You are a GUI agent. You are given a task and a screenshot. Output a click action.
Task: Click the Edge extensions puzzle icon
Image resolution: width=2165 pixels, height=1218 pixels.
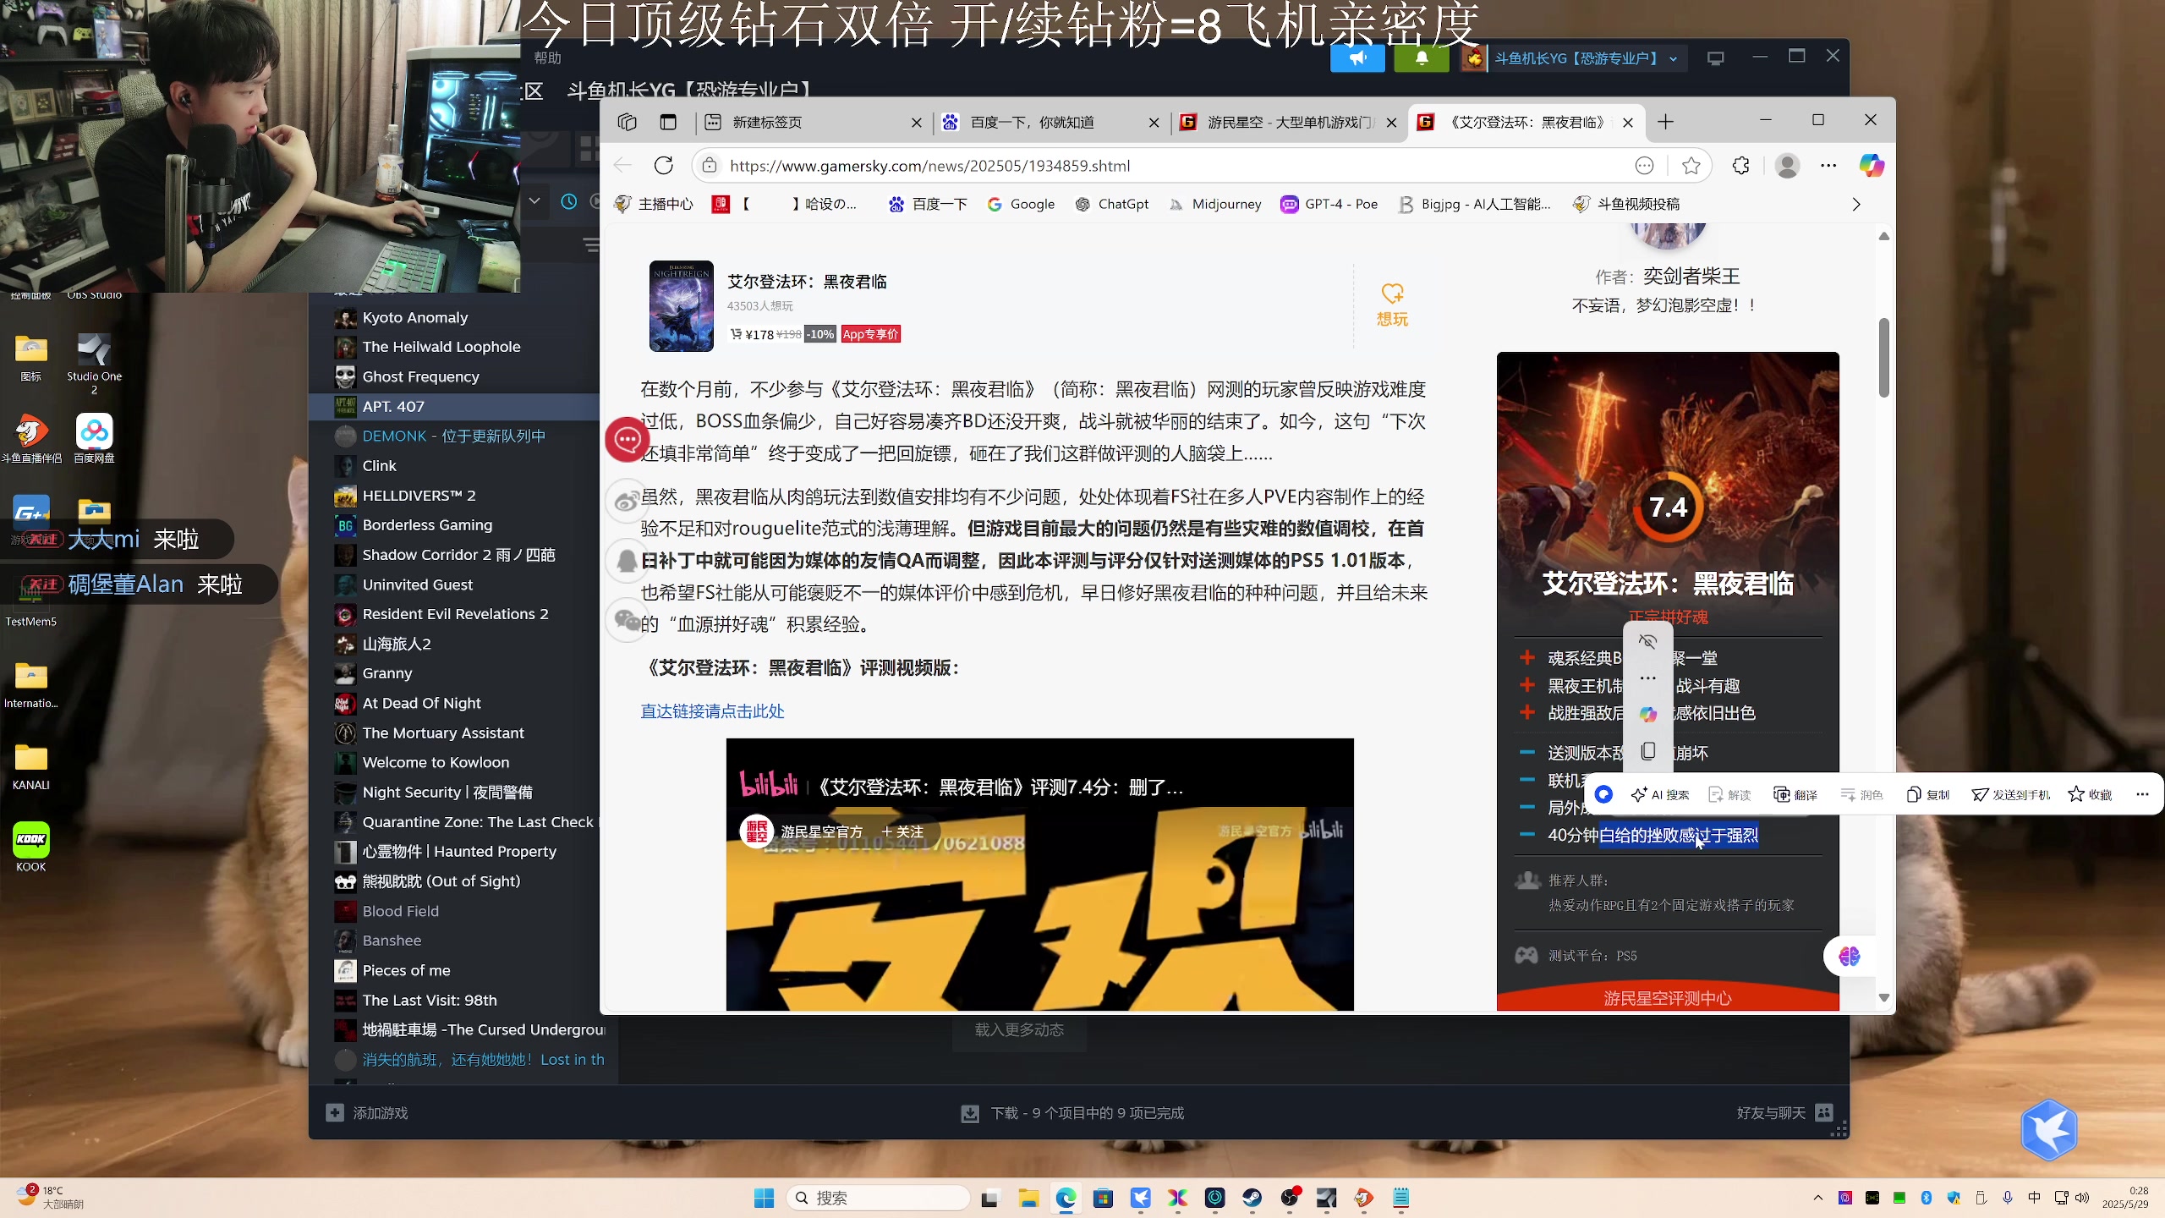coord(1740,166)
